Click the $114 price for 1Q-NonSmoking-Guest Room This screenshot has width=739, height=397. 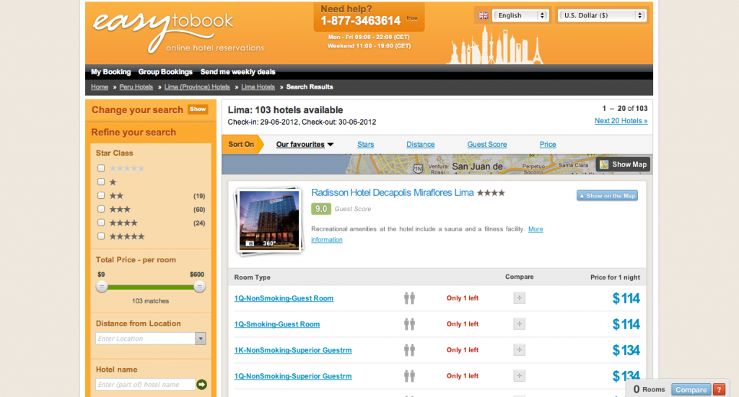click(626, 298)
